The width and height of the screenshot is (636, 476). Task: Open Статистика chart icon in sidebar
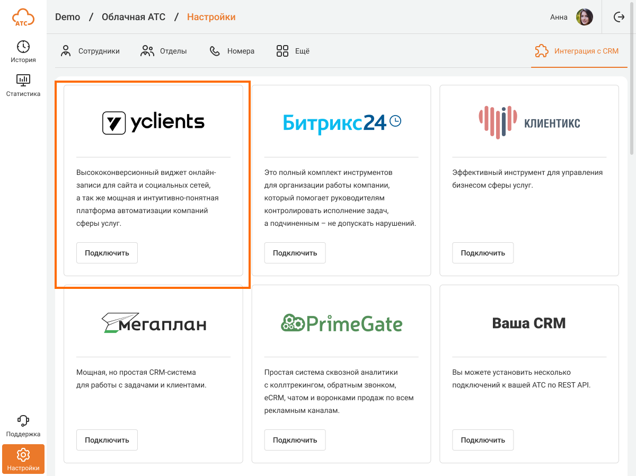(23, 81)
